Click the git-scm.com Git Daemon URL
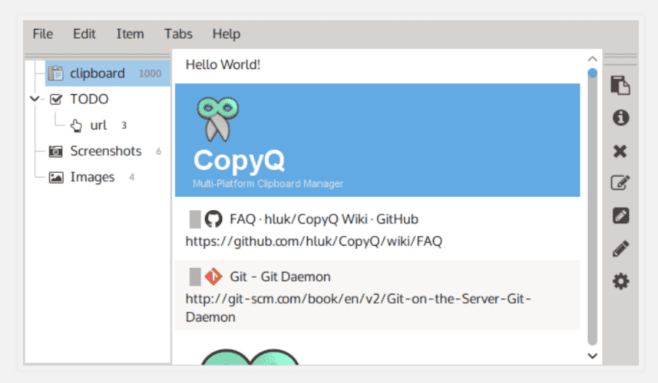The image size is (658, 383). (359, 308)
